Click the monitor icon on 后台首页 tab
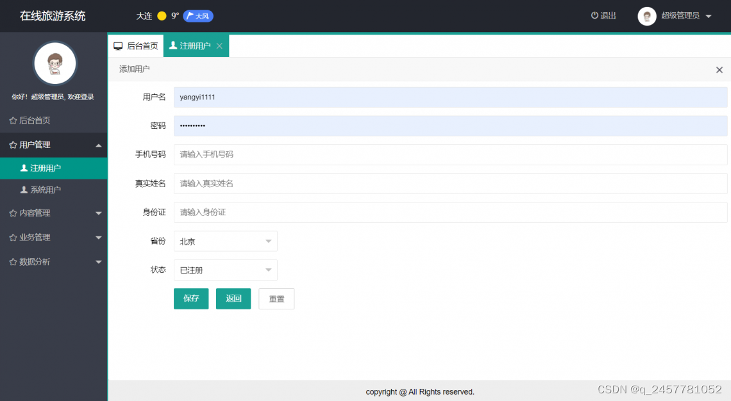This screenshot has width=731, height=401. click(x=118, y=46)
